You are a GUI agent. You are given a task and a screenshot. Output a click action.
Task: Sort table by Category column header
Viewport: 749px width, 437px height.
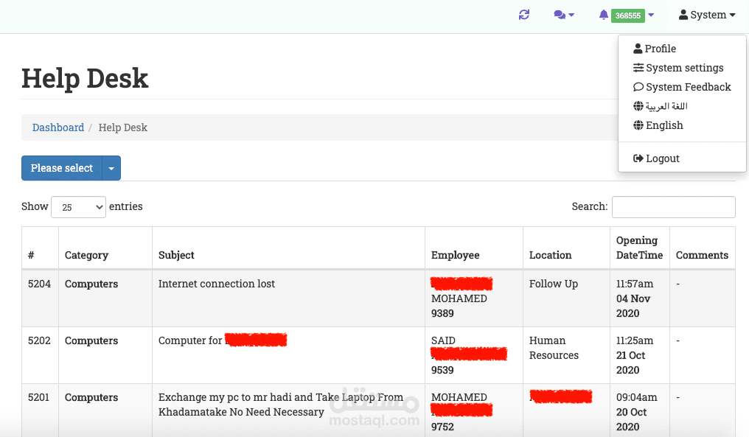coord(86,255)
